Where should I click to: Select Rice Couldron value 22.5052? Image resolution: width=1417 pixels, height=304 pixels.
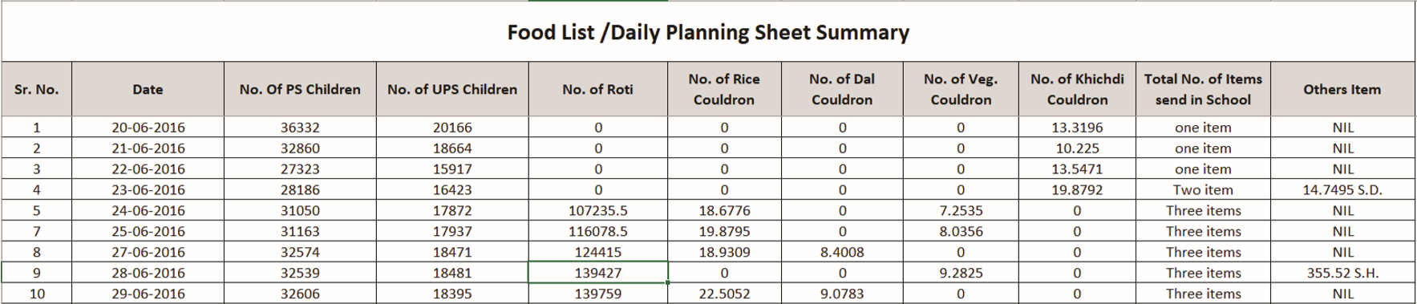(x=724, y=294)
